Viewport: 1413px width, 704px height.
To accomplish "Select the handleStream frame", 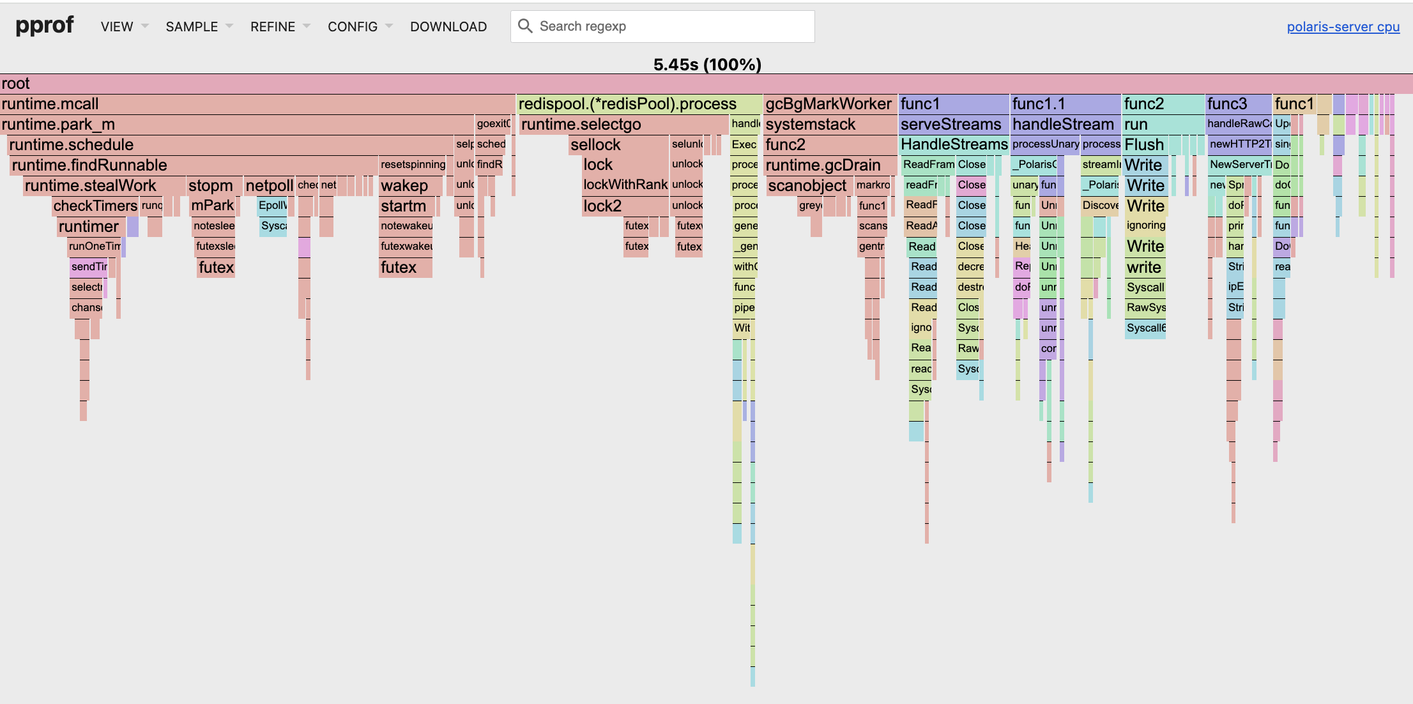I will [x=1064, y=125].
